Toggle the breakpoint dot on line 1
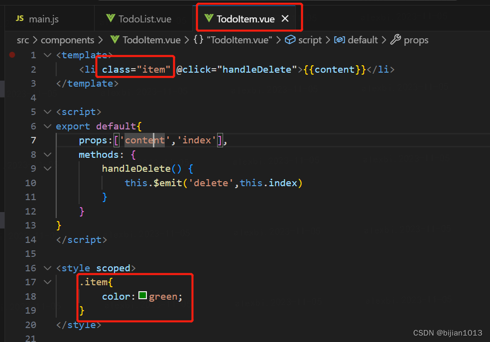 tap(12, 55)
